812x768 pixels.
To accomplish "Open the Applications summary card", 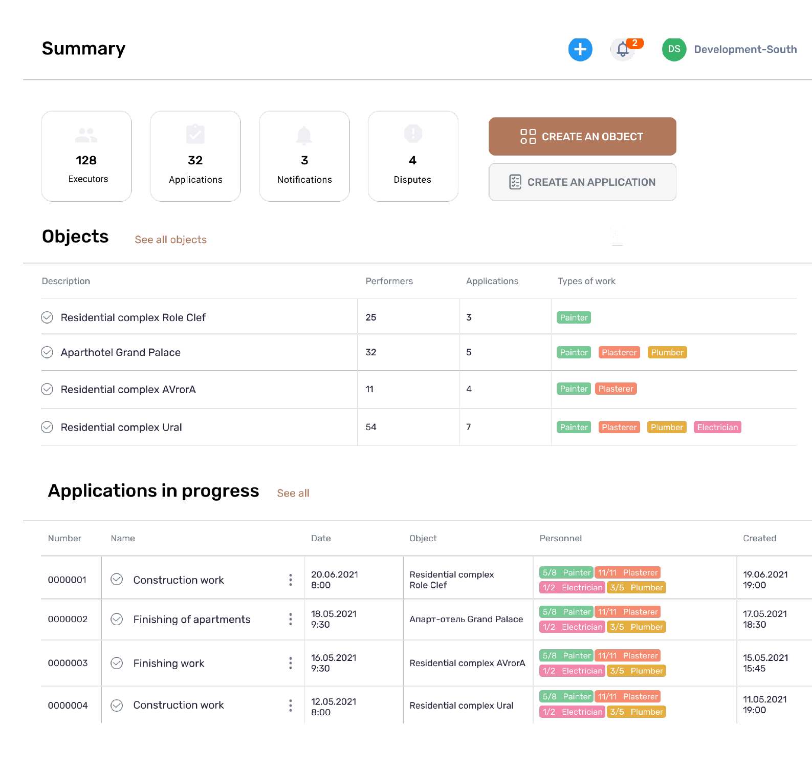I will 195,156.
